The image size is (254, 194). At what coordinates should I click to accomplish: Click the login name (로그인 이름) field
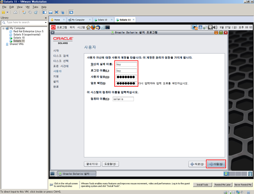point(126,71)
